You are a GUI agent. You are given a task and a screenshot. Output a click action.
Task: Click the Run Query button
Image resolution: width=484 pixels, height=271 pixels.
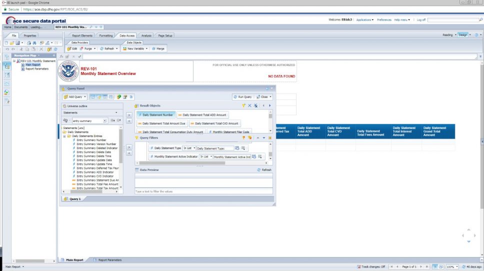(242, 97)
